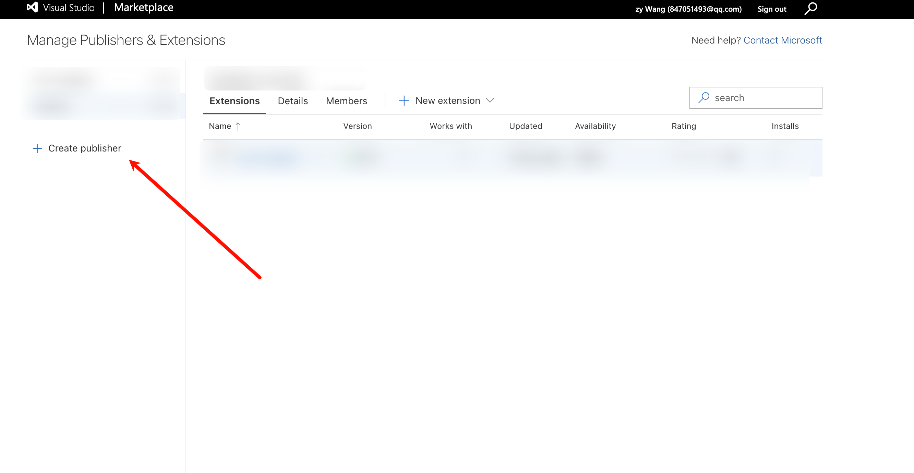914x473 pixels.
Task: Open the header search magnifier icon
Action: 811,9
